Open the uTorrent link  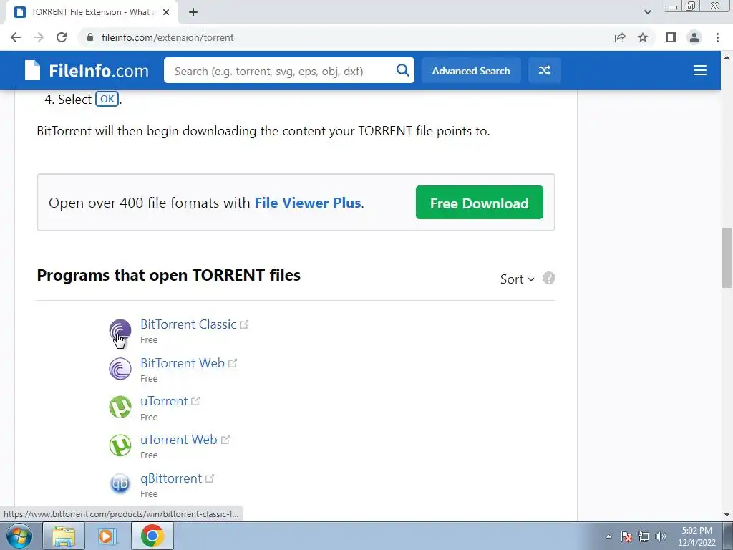[x=164, y=401]
